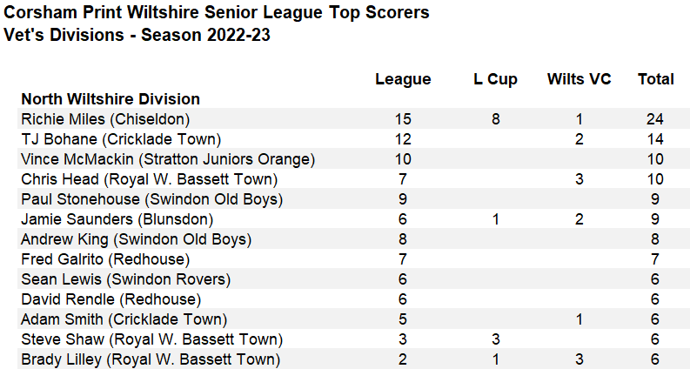Viewport: 690px width, 369px height.
Task: Select Sean Lewis (Swindon Rovers) row
Action: [x=125, y=279]
